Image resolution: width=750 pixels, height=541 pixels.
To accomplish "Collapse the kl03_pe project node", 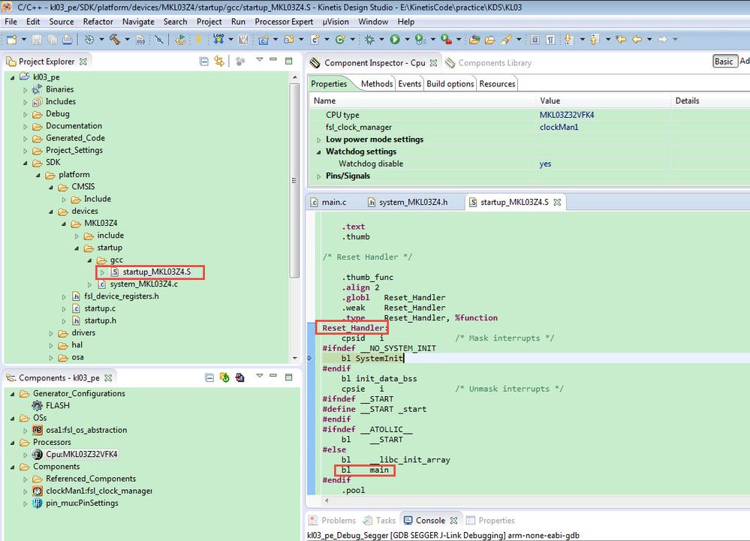I will (x=13, y=77).
